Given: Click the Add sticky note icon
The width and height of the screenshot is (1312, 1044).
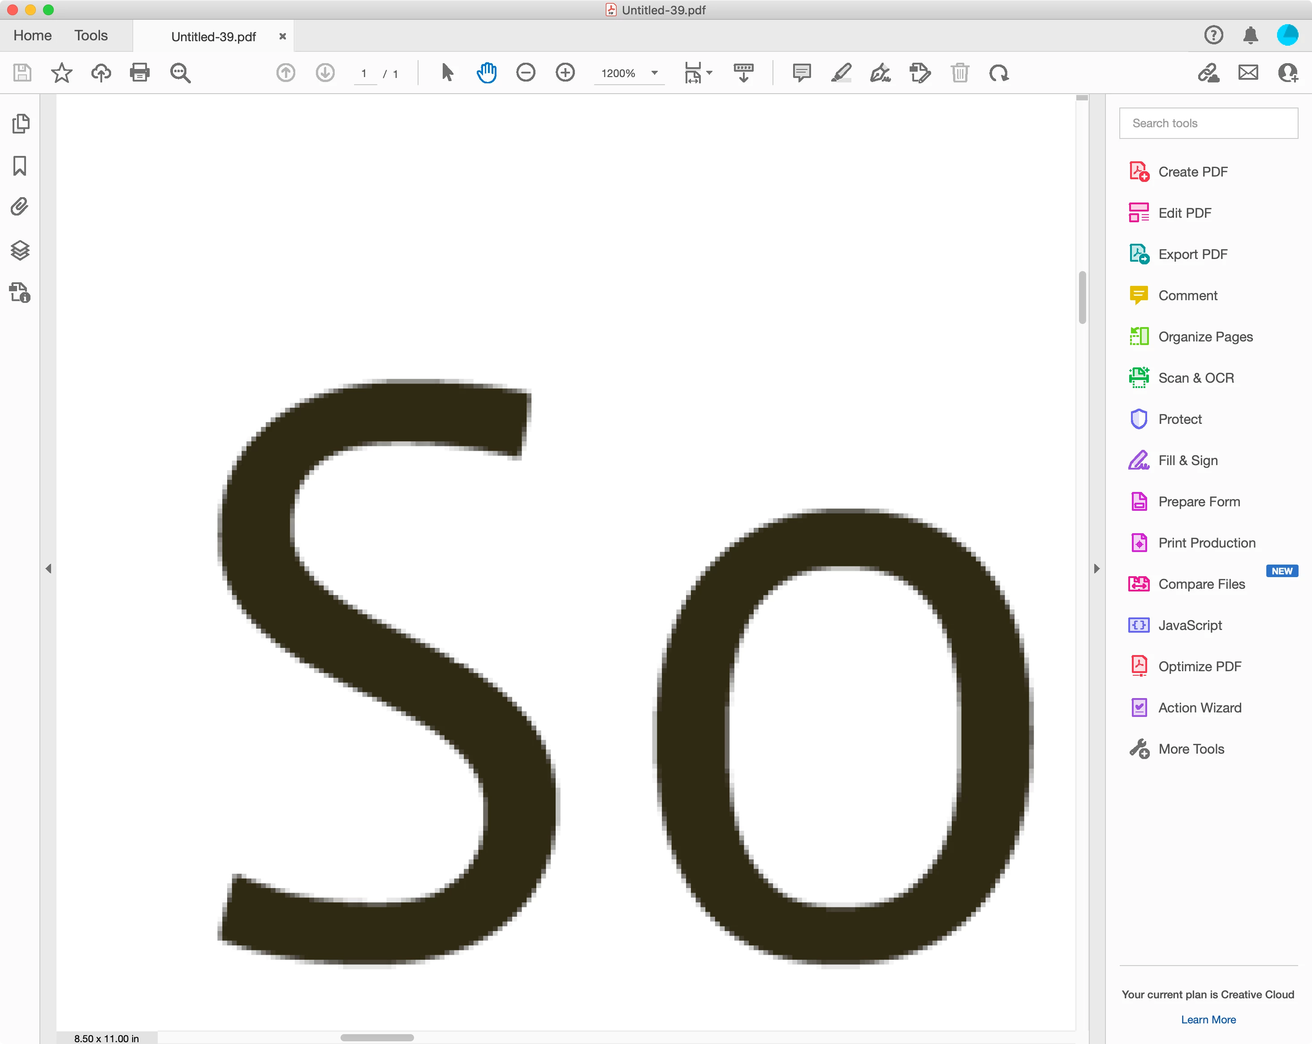Looking at the screenshot, I should tap(802, 73).
